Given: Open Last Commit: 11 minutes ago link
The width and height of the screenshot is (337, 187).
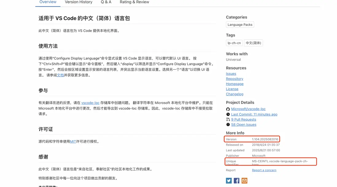Looking at the screenshot, I should (x=254, y=114).
